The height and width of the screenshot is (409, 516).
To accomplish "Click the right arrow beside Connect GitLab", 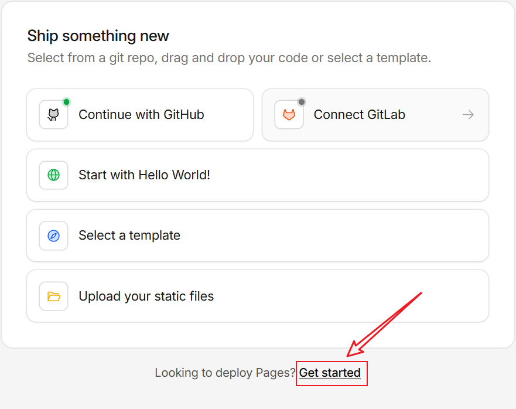I will click(468, 115).
